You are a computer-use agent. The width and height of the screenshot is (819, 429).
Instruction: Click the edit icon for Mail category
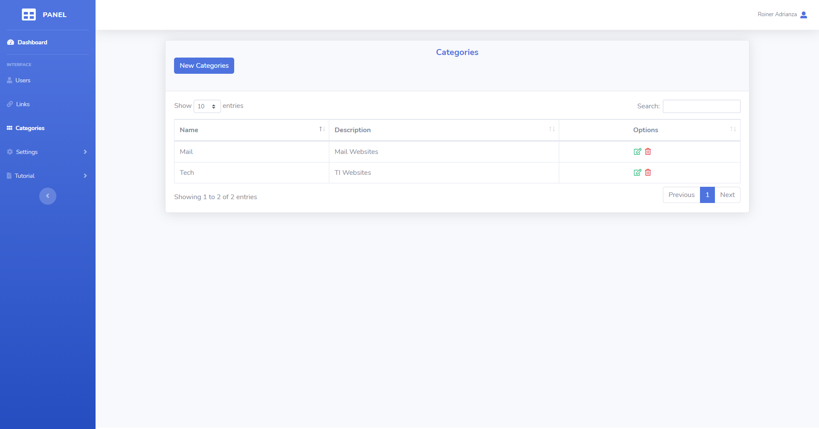click(x=637, y=152)
